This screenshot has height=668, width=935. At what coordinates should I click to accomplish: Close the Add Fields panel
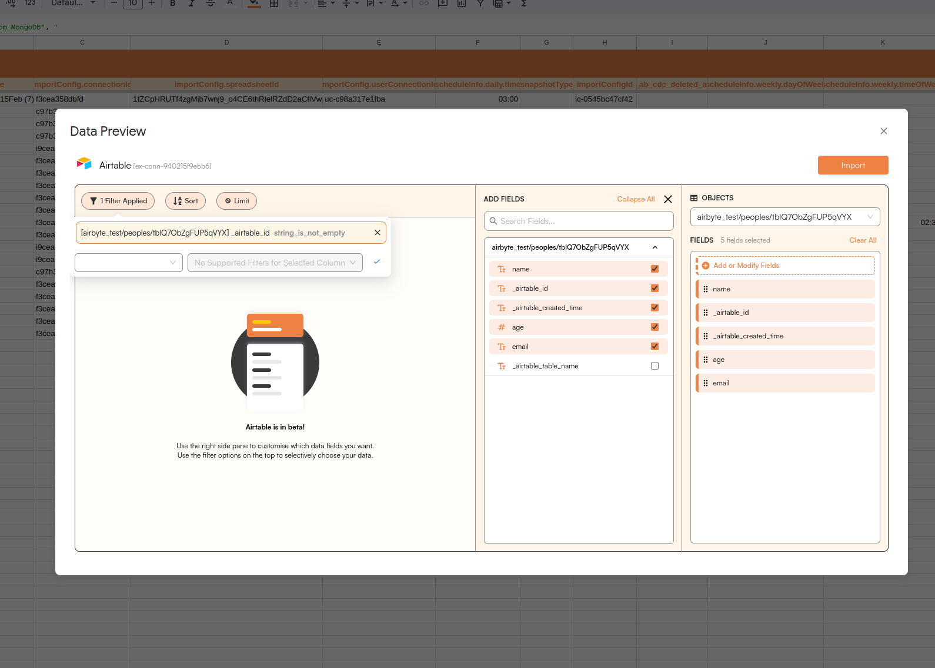[668, 199]
